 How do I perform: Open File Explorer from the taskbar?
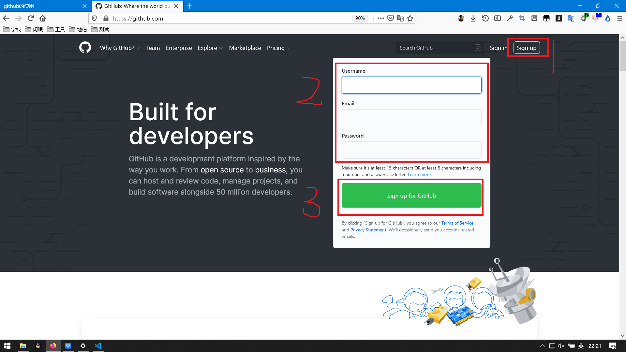click(23, 346)
